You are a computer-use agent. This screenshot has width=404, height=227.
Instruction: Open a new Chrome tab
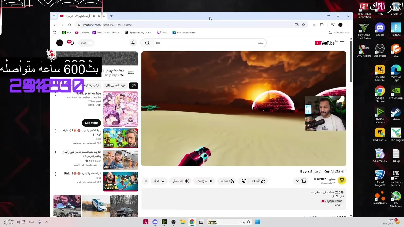111,16
